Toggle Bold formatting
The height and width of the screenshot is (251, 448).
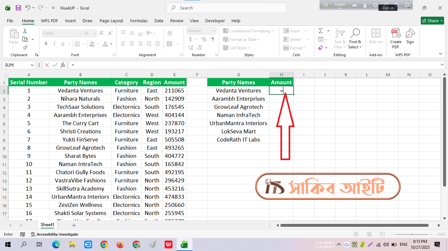click(x=46, y=43)
